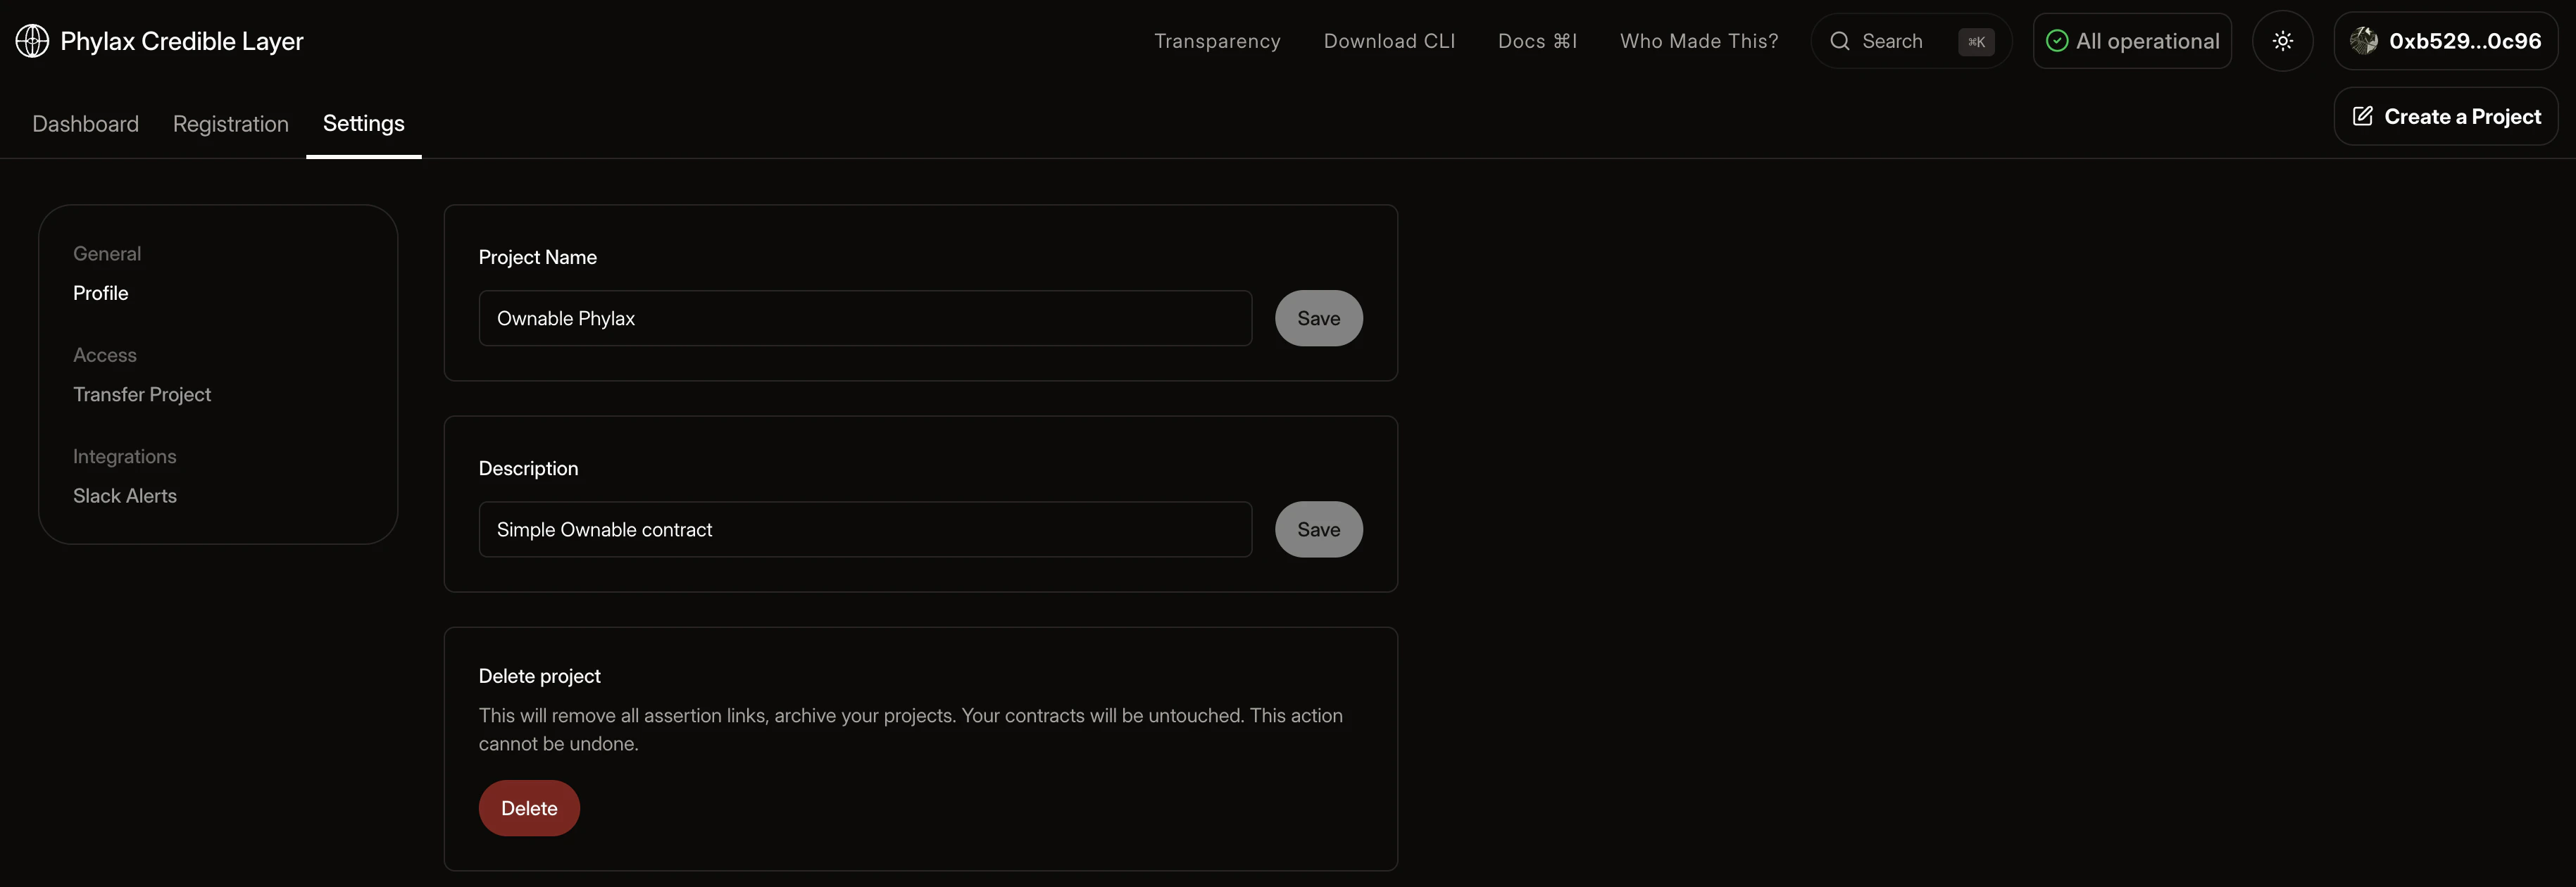
Task: Open Slack Alerts integration settings
Action: point(124,495)
